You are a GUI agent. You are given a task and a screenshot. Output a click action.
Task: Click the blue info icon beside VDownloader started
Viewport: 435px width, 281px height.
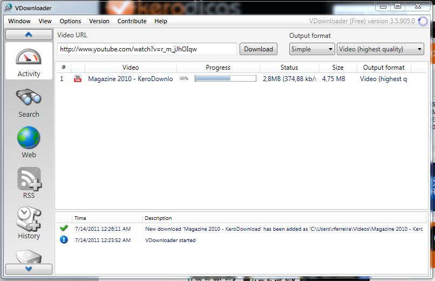coord(64,239)
